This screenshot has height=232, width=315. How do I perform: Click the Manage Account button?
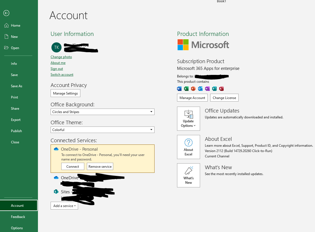pos(192,98)
